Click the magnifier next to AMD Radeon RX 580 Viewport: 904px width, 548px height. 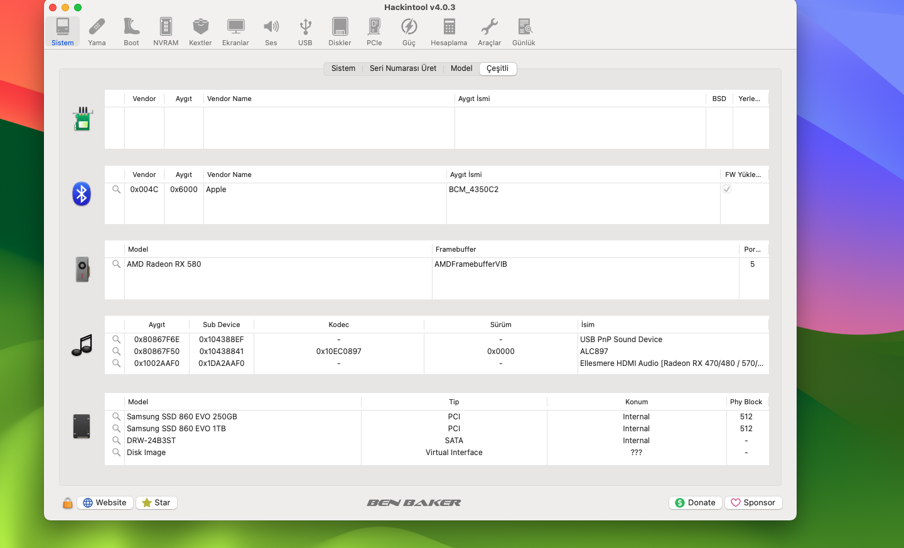(116, 264)
